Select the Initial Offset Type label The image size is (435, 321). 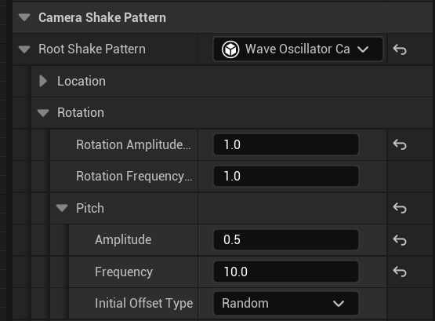143,303
